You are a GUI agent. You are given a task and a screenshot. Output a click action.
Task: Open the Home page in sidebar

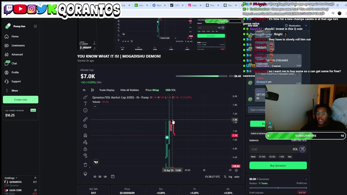(x=15, y=36)
